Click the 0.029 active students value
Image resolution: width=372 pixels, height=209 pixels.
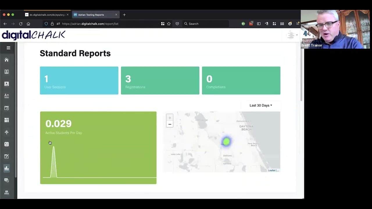(x=58, y=124)
